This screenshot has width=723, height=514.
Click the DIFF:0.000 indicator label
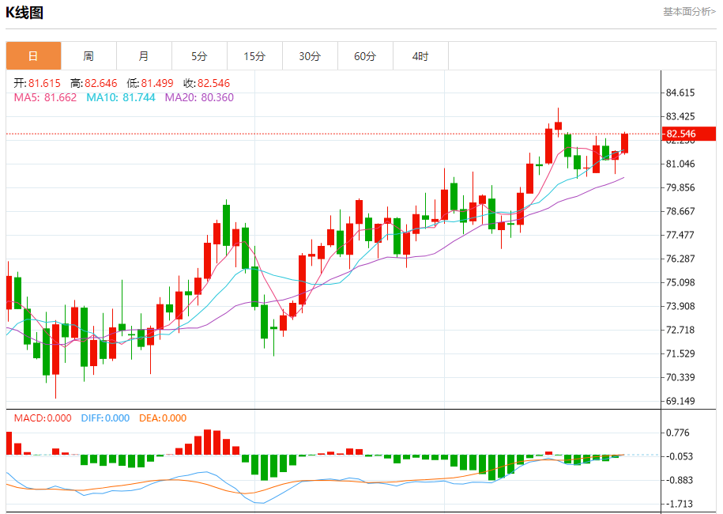tap(105, 418)
